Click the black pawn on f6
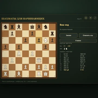The height and width of the screenshot is (98, 98). click(39, 40)
